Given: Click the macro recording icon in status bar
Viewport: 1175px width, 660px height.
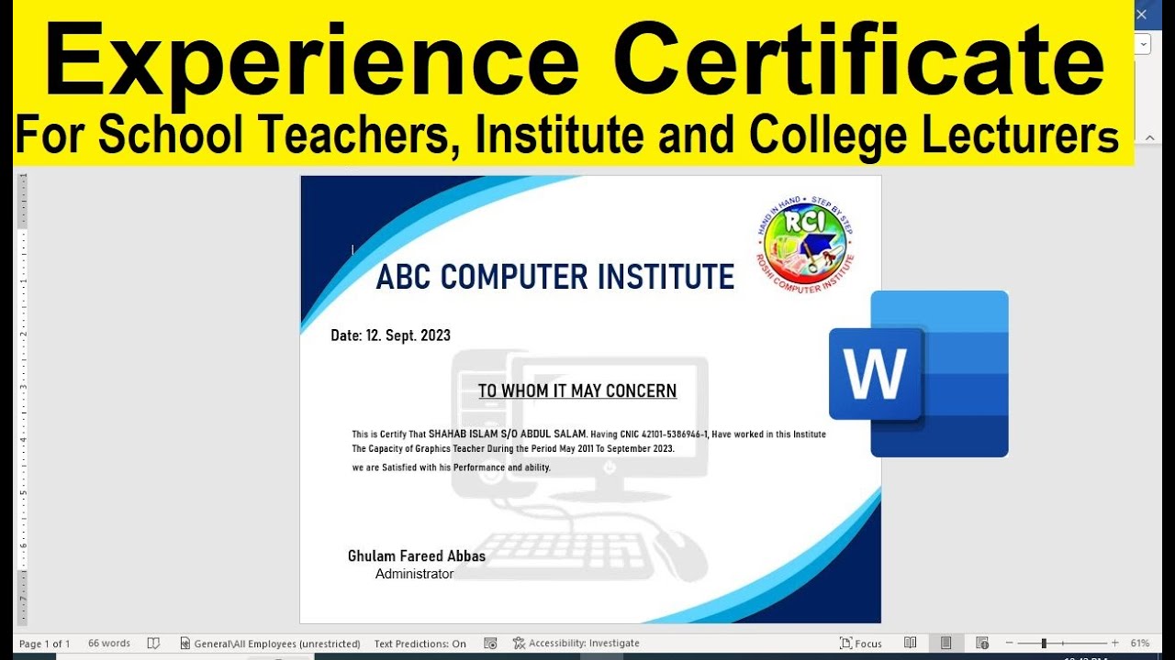Looking at the screenshot, I should (490, 643).
